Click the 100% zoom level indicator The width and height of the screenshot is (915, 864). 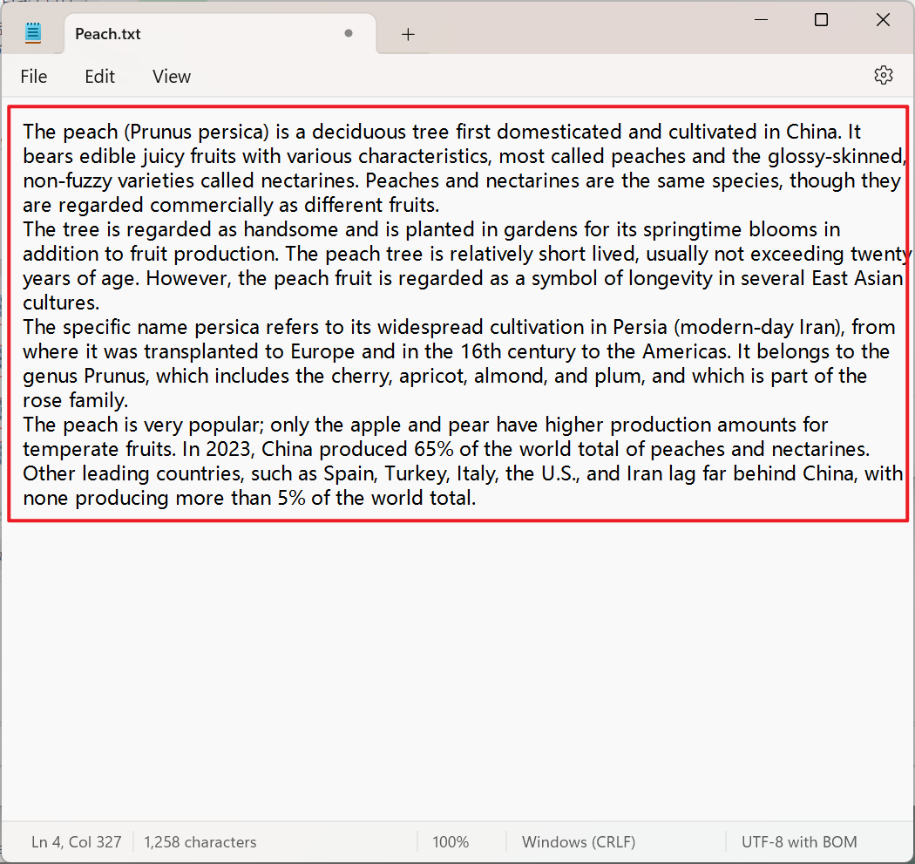(x=451, y=842)
